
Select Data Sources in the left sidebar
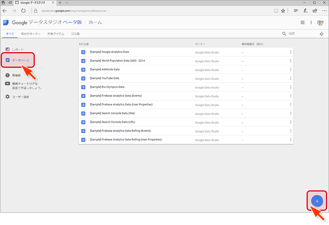click(18, 60)
